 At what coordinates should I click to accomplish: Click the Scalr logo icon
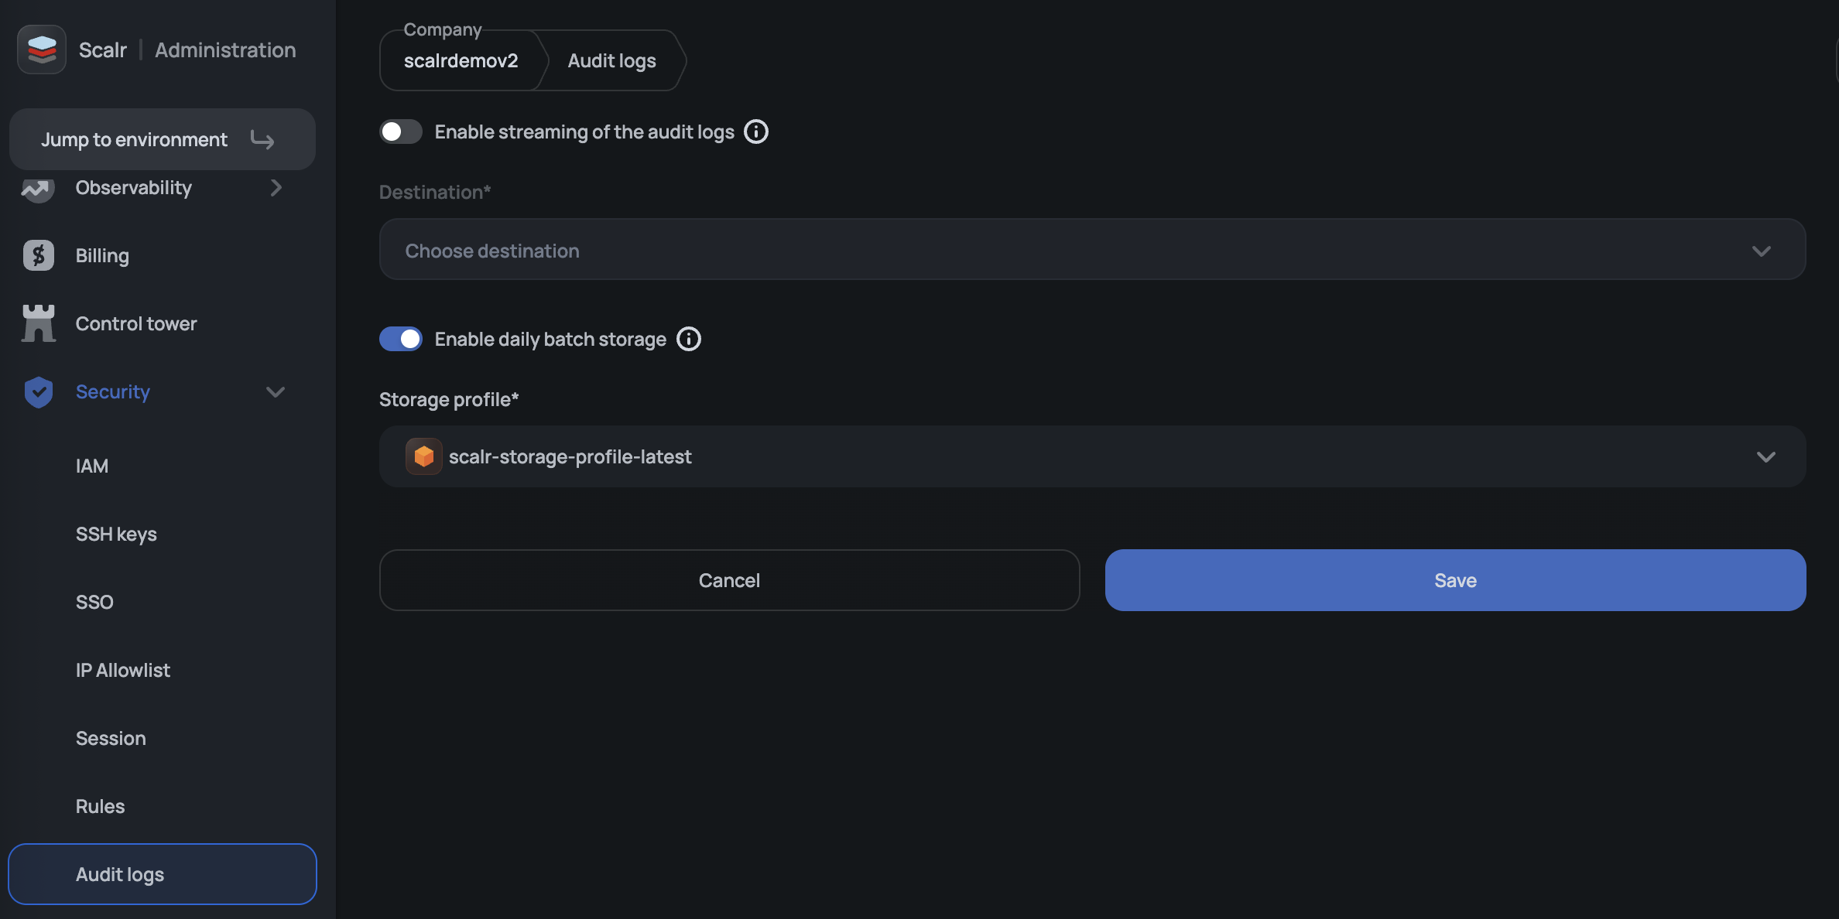[42, 50]
